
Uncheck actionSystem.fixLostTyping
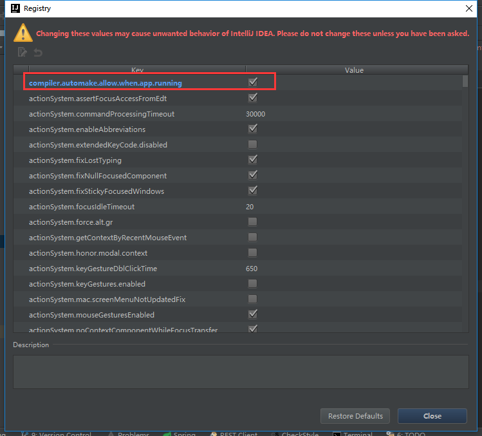tap(253, 160)
